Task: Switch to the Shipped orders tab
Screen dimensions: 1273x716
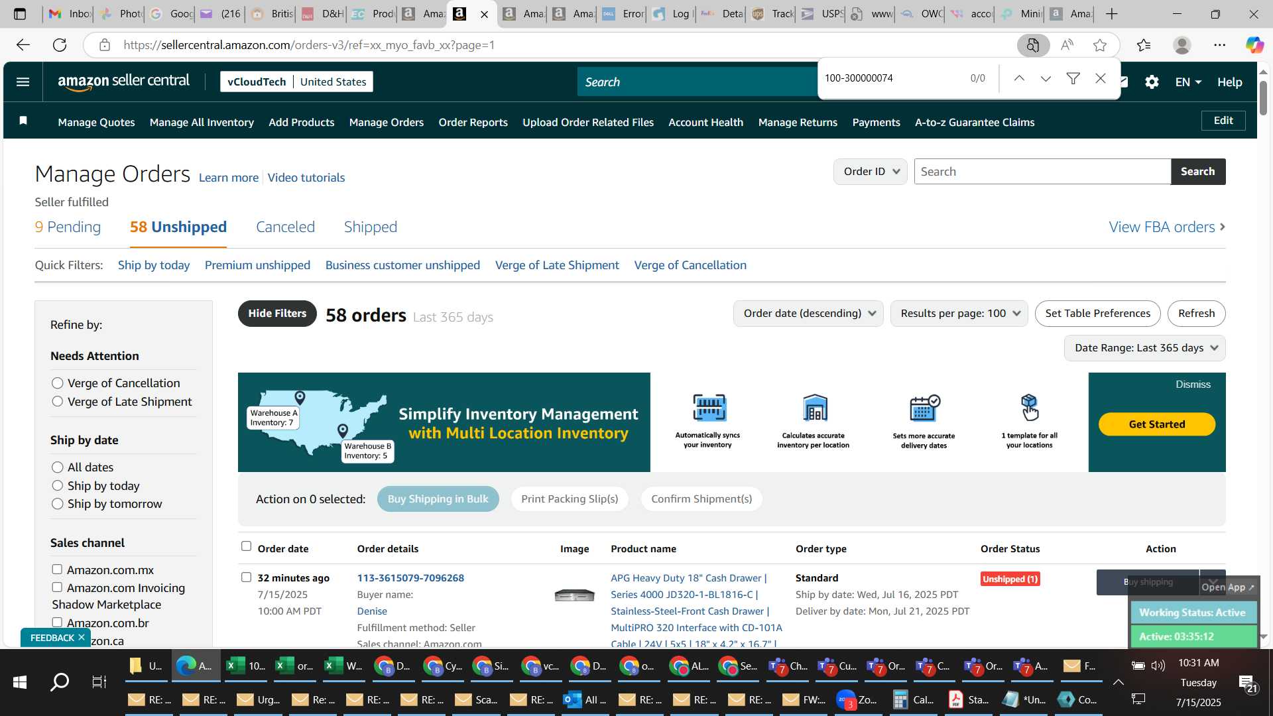Action: tap(371, 227)
